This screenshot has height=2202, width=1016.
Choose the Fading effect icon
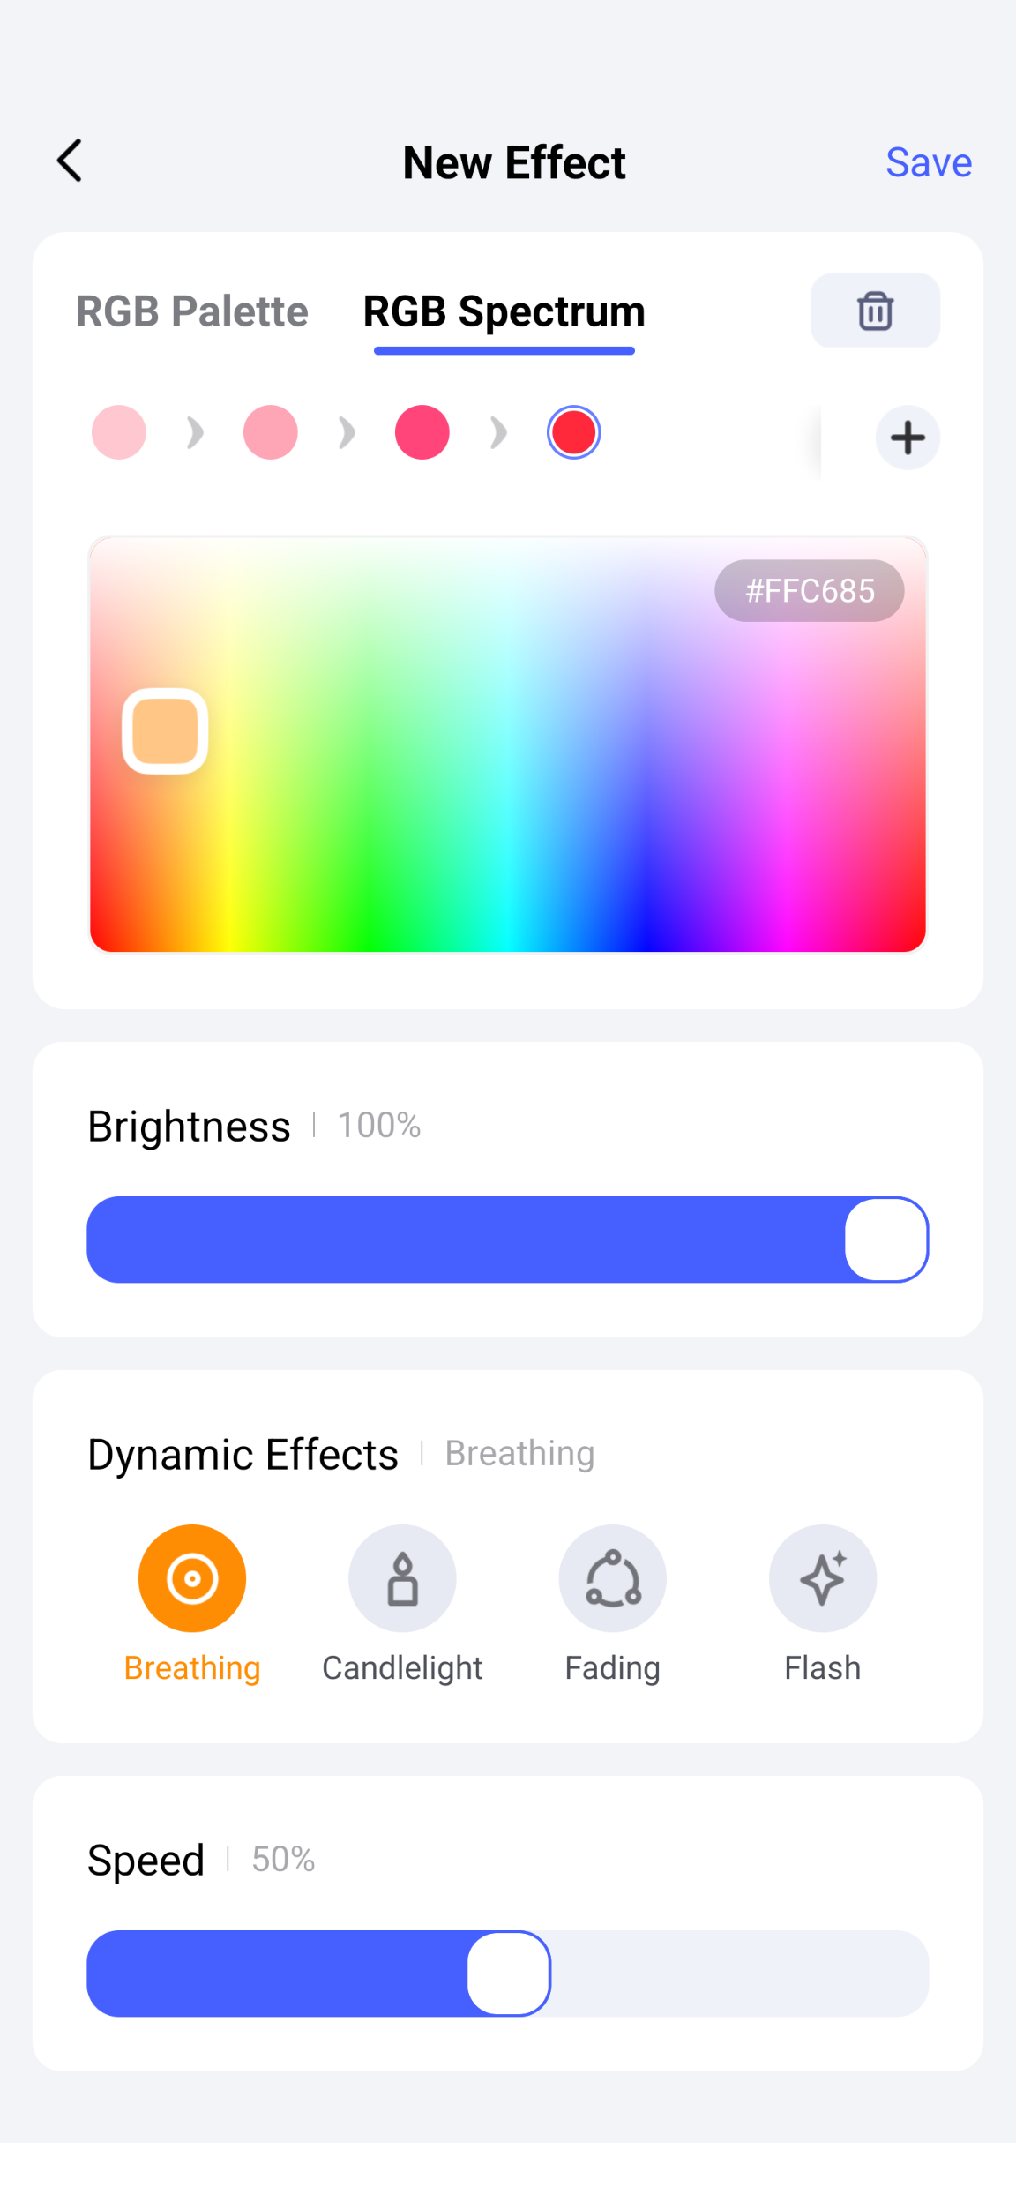point(612,1578)
